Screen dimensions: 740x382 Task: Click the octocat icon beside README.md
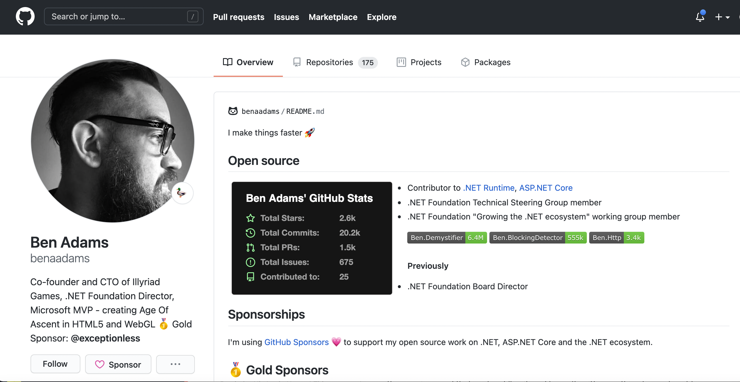(233, 111)
